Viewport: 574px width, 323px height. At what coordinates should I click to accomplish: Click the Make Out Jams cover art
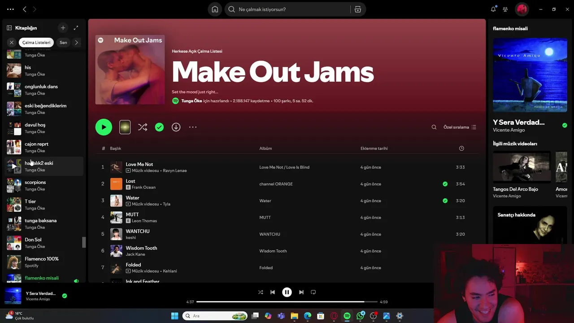130,70
